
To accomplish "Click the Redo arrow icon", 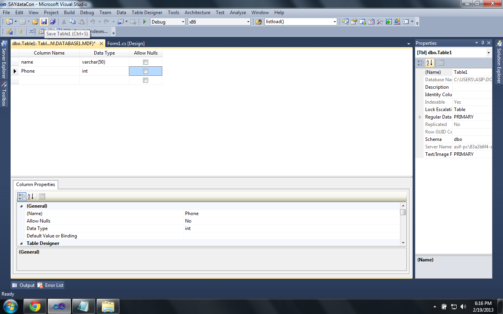I will point(106,22).
